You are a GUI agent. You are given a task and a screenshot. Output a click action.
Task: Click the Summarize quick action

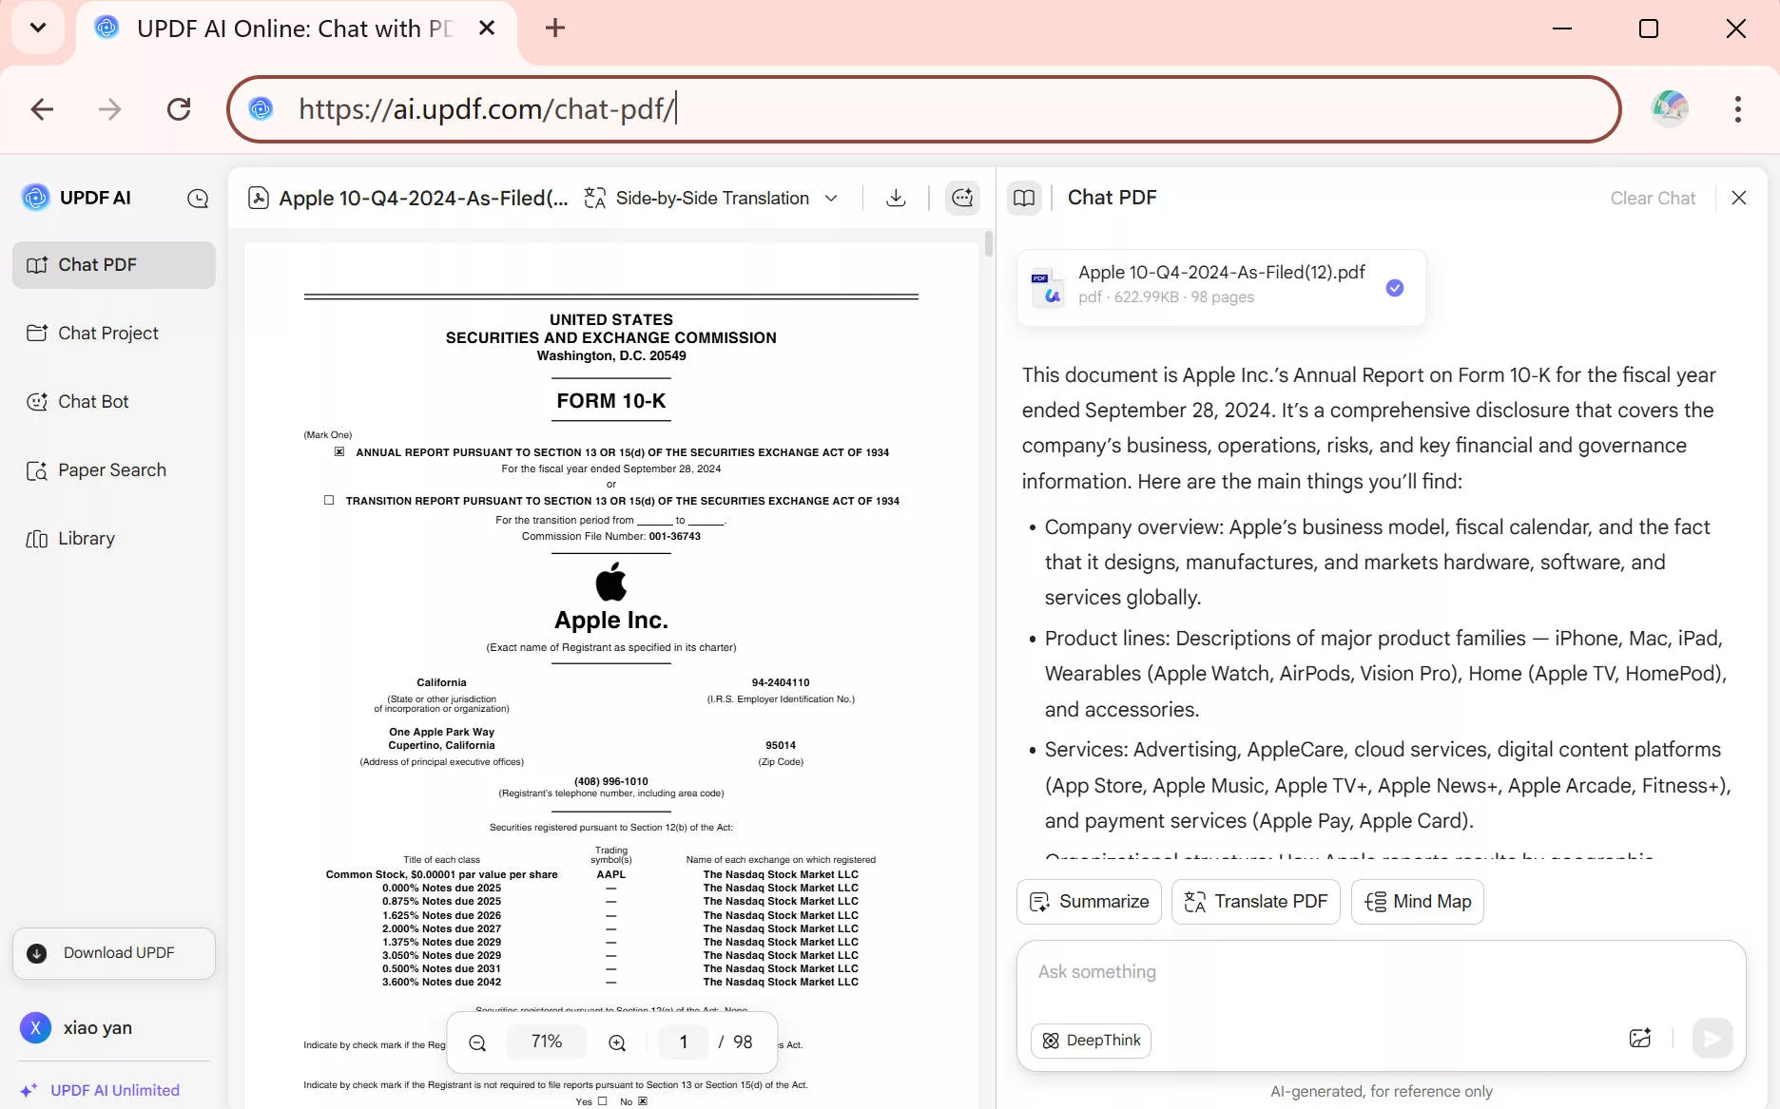tap(1088, 901)
